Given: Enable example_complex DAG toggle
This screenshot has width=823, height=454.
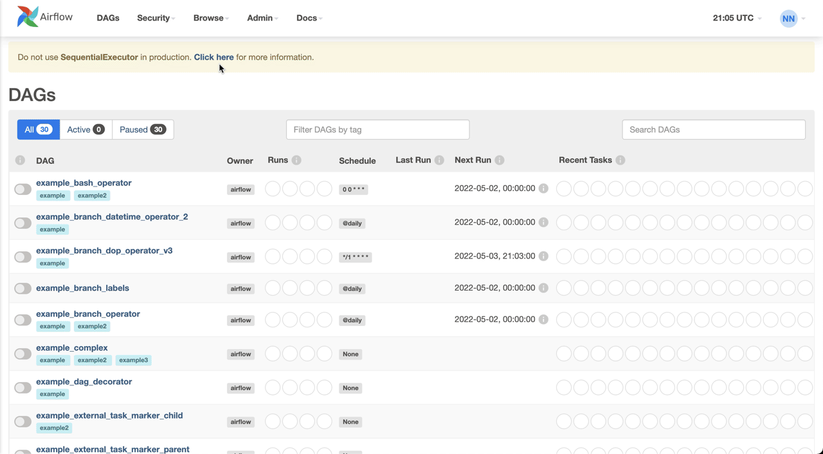Looking at the screenshot, I should pyautogui.click(x=23, y=354).
